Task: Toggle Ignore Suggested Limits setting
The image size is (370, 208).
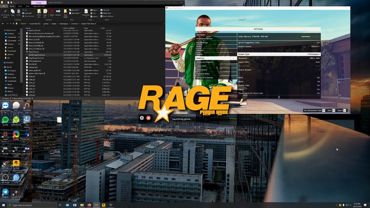Action: click(279, 43)
